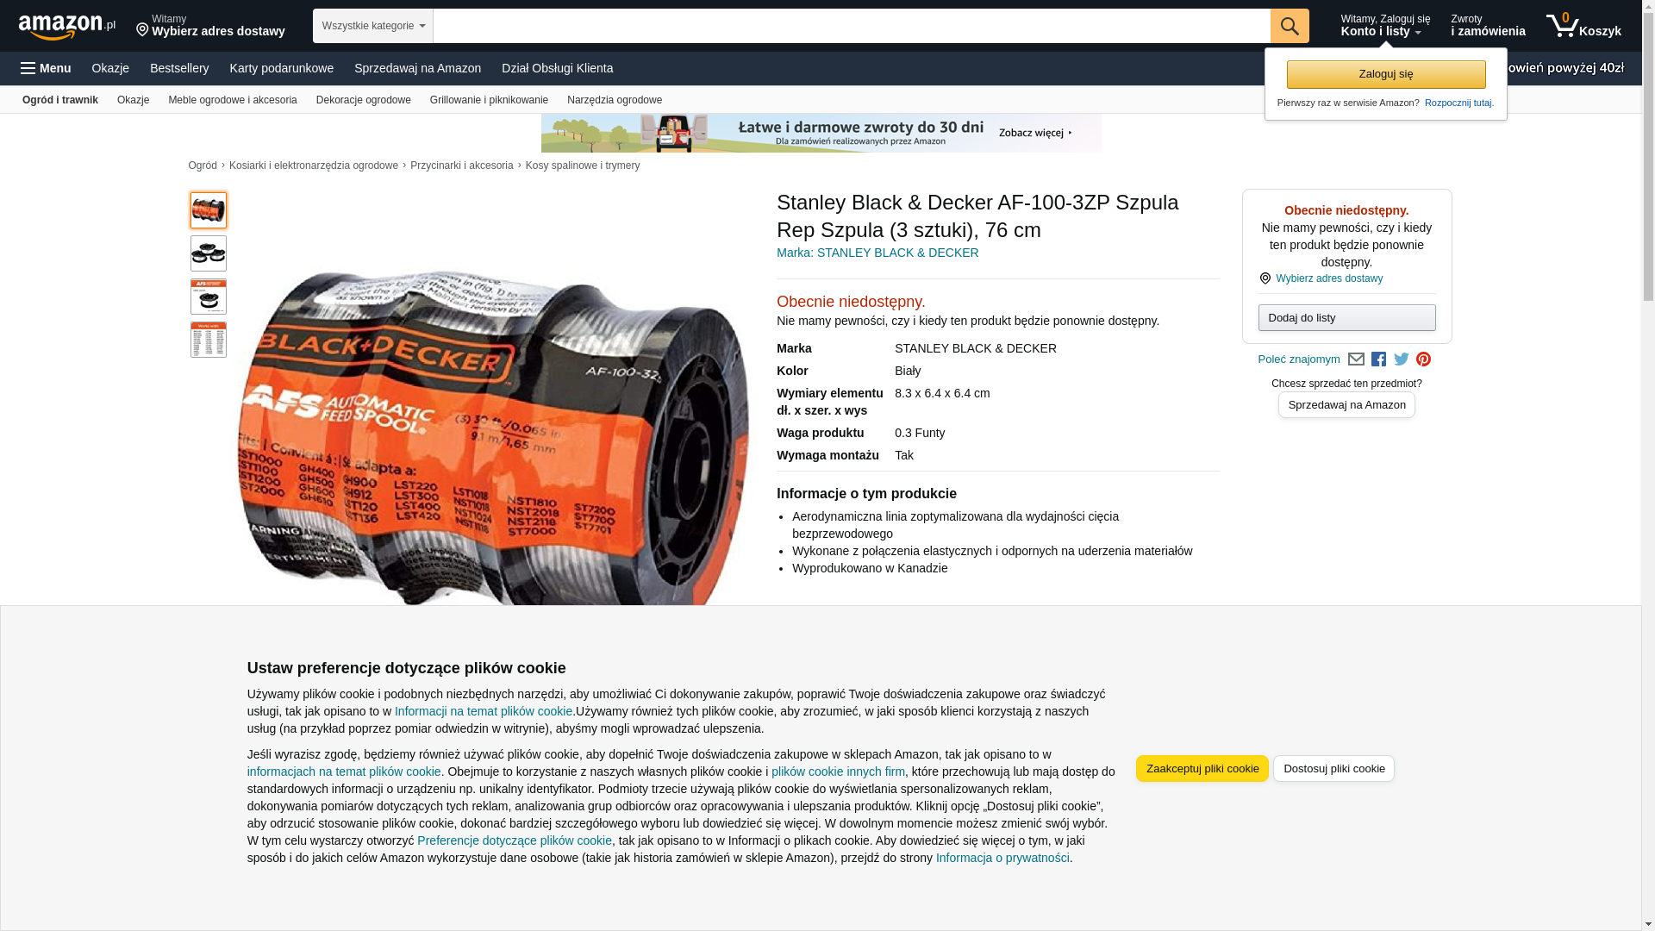The height and width of the screenshot is (931, 1655).
Task: Open Bestsellery in navigation bar
Action: click(x=179, y=68)
